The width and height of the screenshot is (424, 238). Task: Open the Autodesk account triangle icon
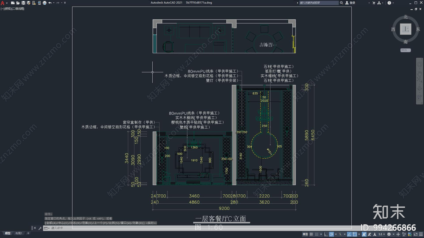pos(379,3)
